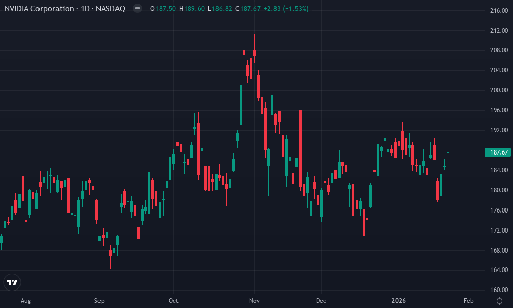This screenshot has width=513, height=308.
Task: Click the 192.00 price axis label
Action: pos(499,130)
